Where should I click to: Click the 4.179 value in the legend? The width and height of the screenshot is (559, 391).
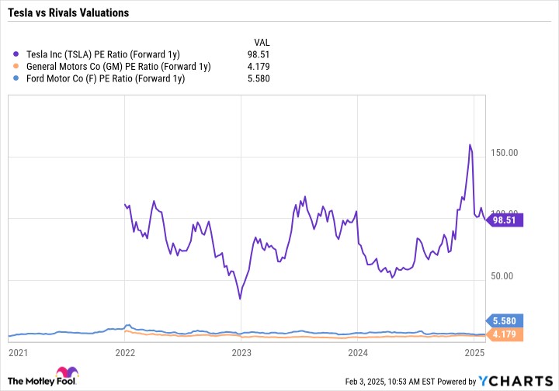[259, 67]
